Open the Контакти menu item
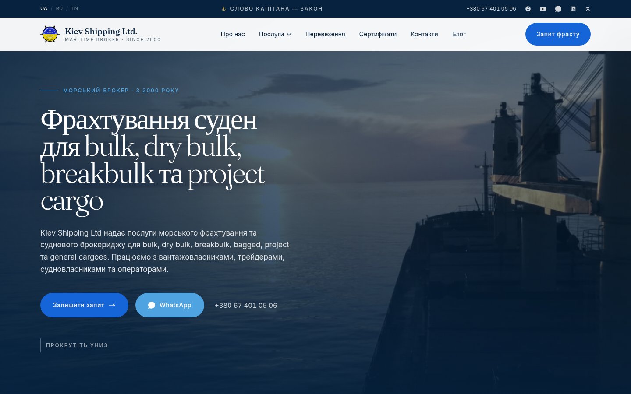 (424, 34)
